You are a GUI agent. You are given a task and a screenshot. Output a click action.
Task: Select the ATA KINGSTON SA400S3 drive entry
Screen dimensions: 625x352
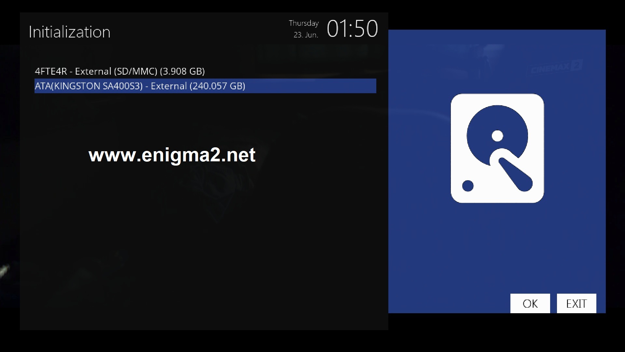[x=205, y=86]
